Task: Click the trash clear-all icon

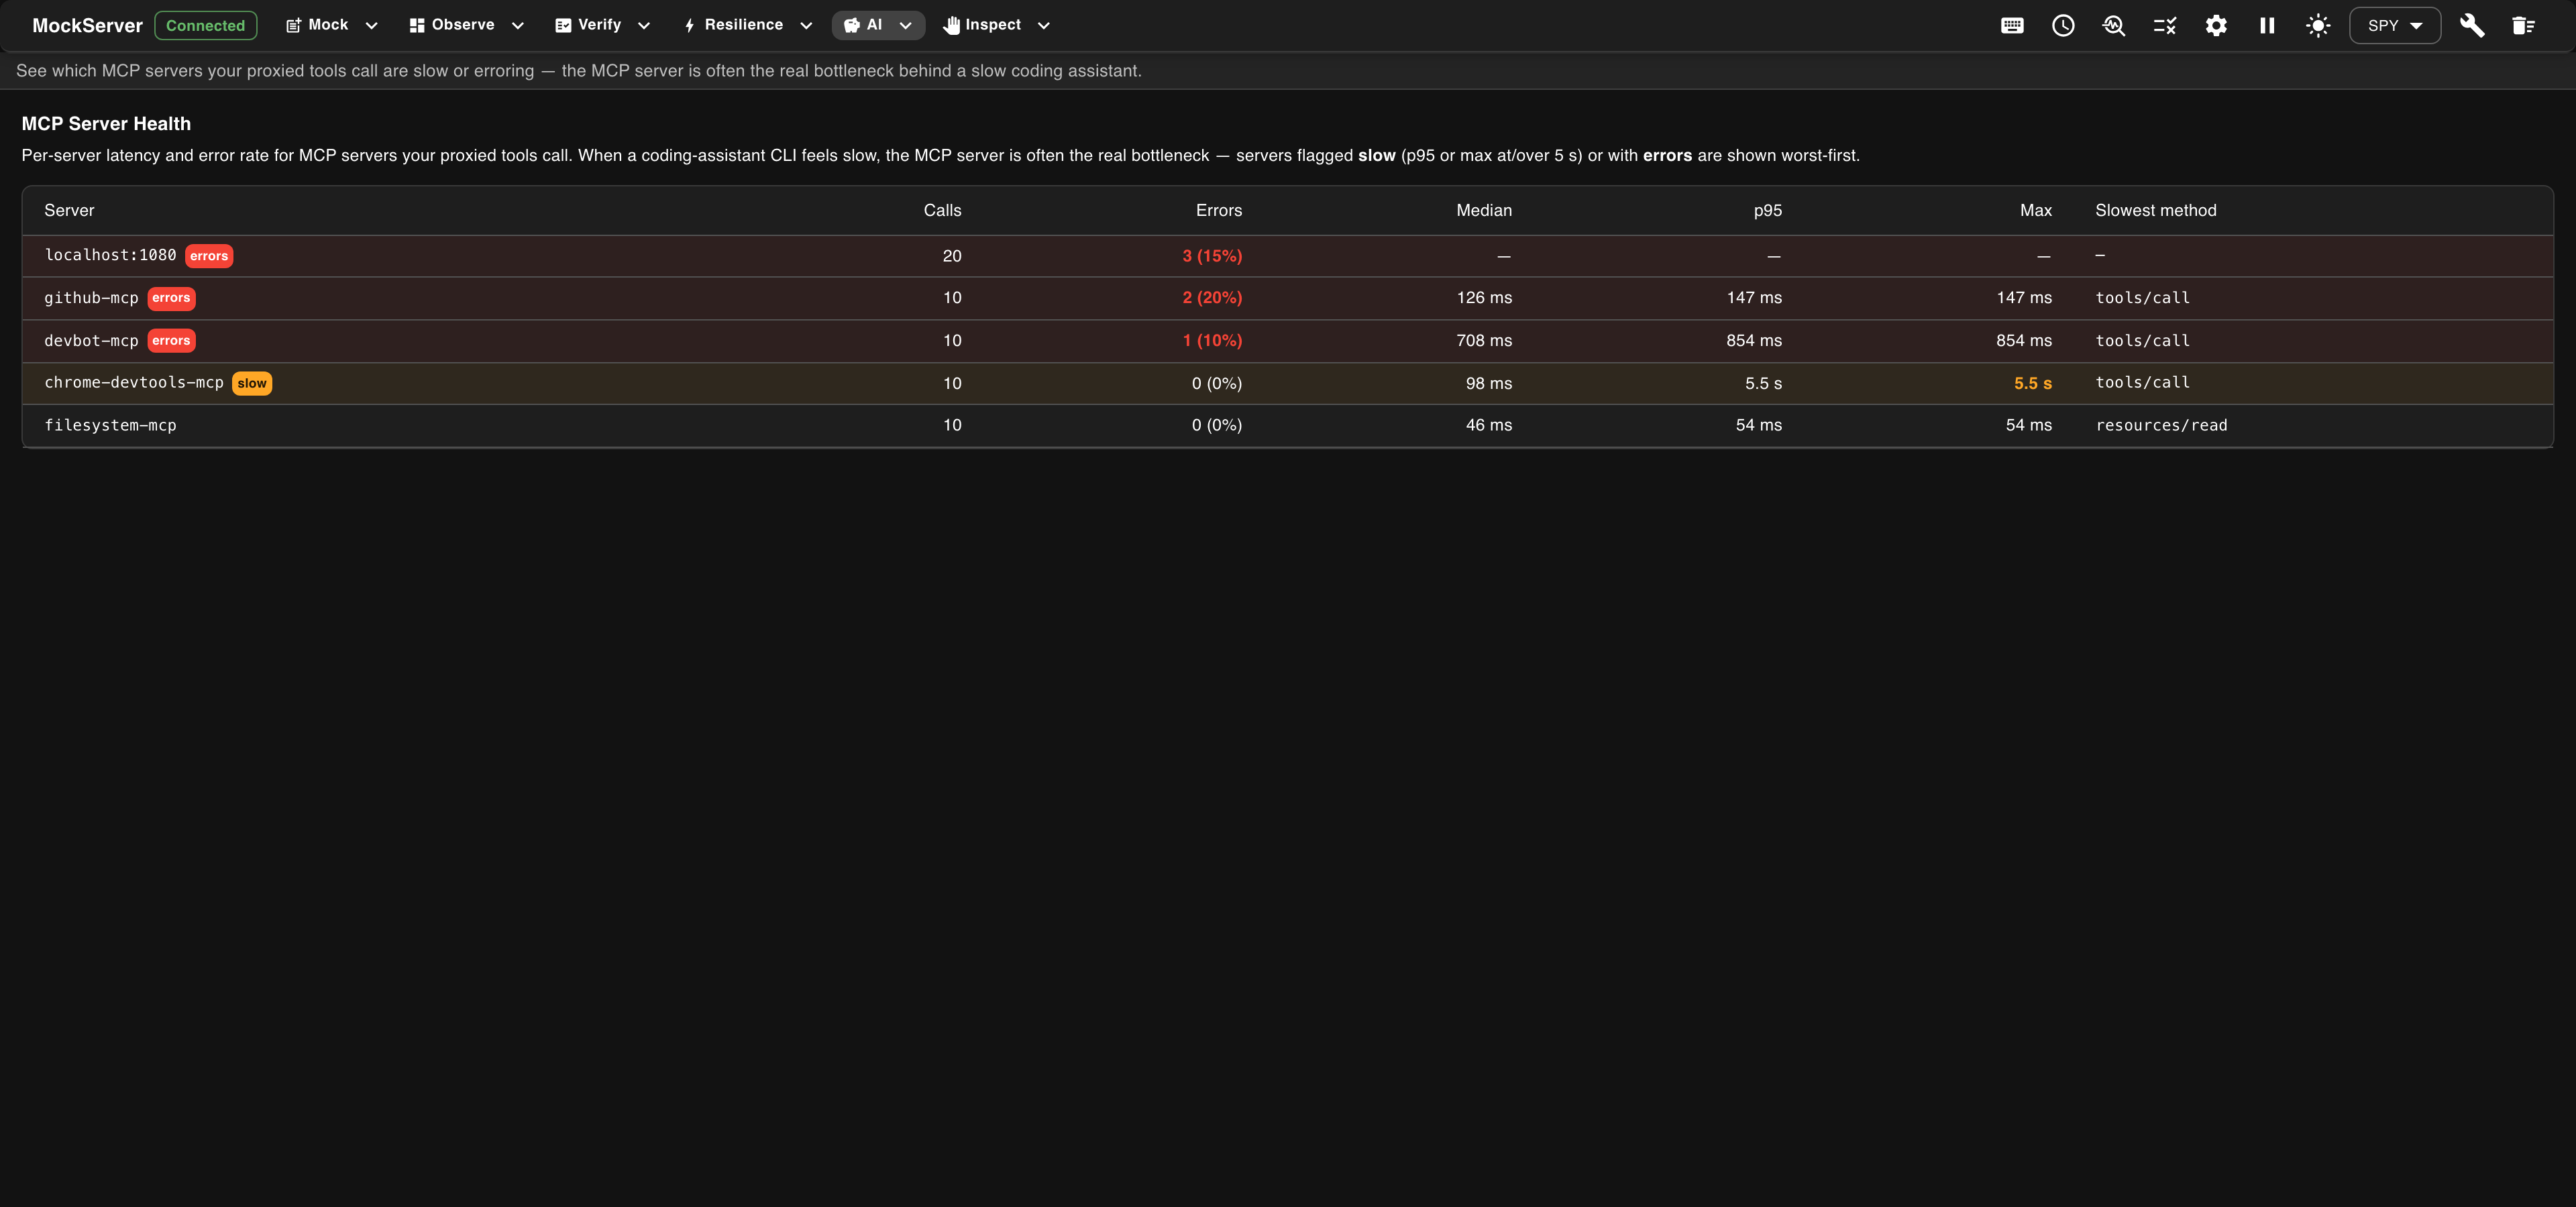Action: pos(2523,26)
